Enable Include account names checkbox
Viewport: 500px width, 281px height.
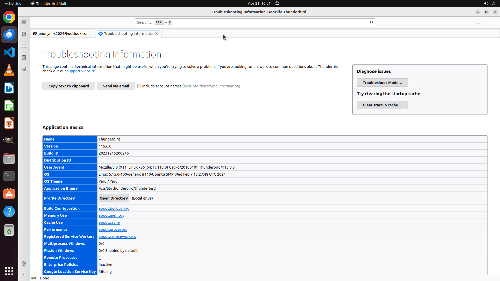139,86
